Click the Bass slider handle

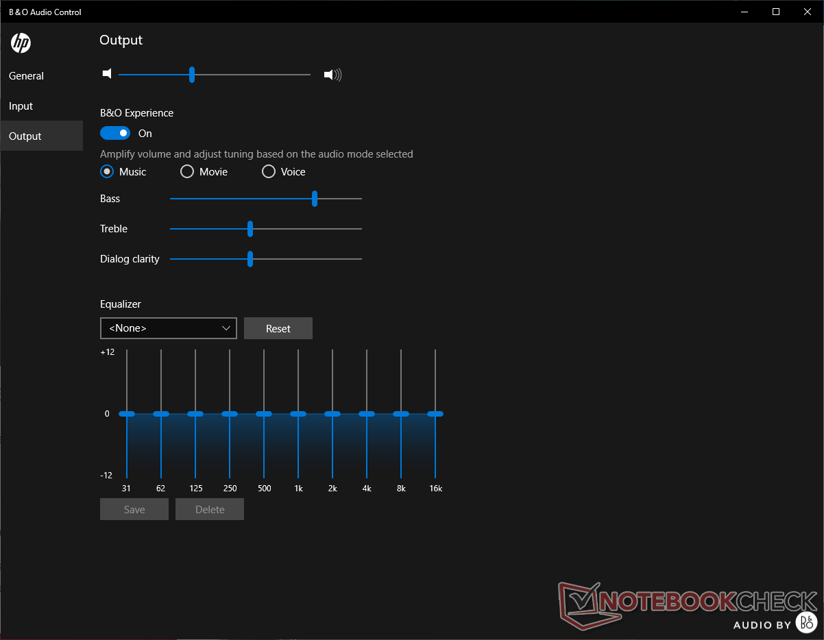click(315, 199)
